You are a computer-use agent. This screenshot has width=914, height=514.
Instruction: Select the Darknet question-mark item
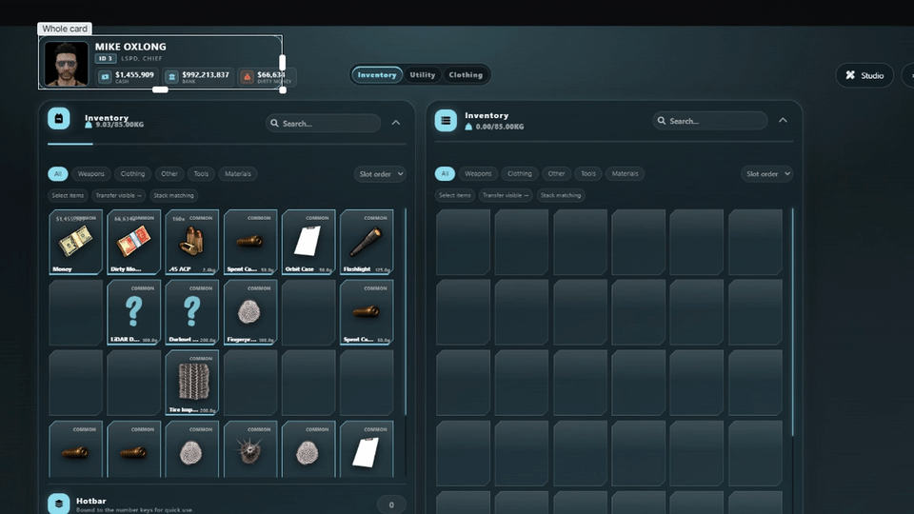(192, 312)
